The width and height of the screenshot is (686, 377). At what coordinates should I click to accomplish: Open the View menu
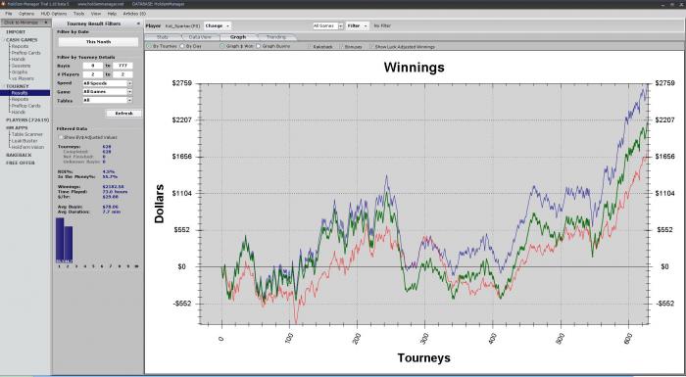click(96, 14)
